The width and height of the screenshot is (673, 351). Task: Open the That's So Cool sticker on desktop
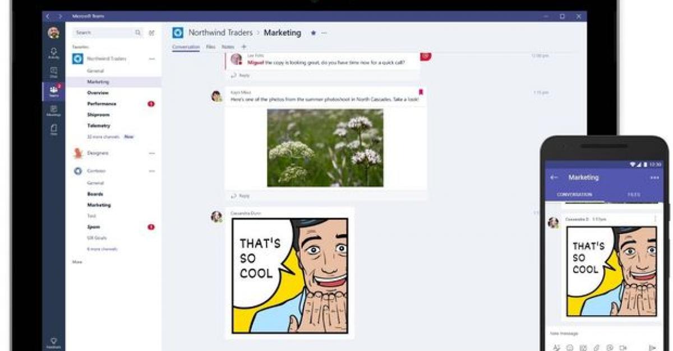[x=290, y=275]
